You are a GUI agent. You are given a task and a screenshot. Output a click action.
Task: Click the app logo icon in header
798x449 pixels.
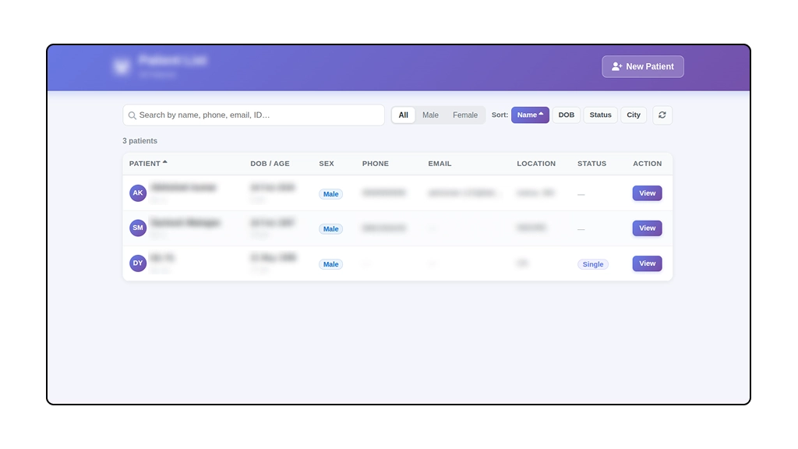click(122, 67)
